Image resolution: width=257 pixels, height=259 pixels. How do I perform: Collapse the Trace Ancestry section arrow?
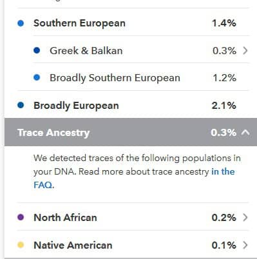pyautogui.click(x=245, y=133)
